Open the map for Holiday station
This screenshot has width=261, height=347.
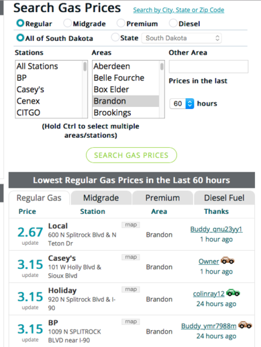pos(131,289)
